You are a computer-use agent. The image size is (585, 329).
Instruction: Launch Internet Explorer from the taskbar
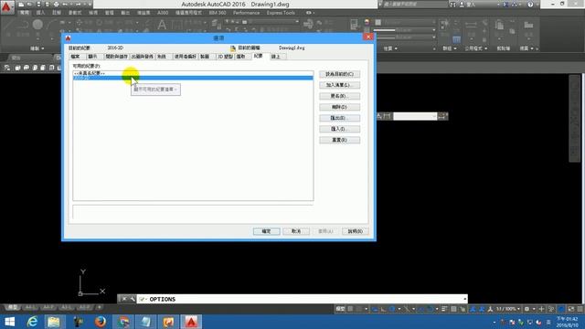[x=33, y=322]
